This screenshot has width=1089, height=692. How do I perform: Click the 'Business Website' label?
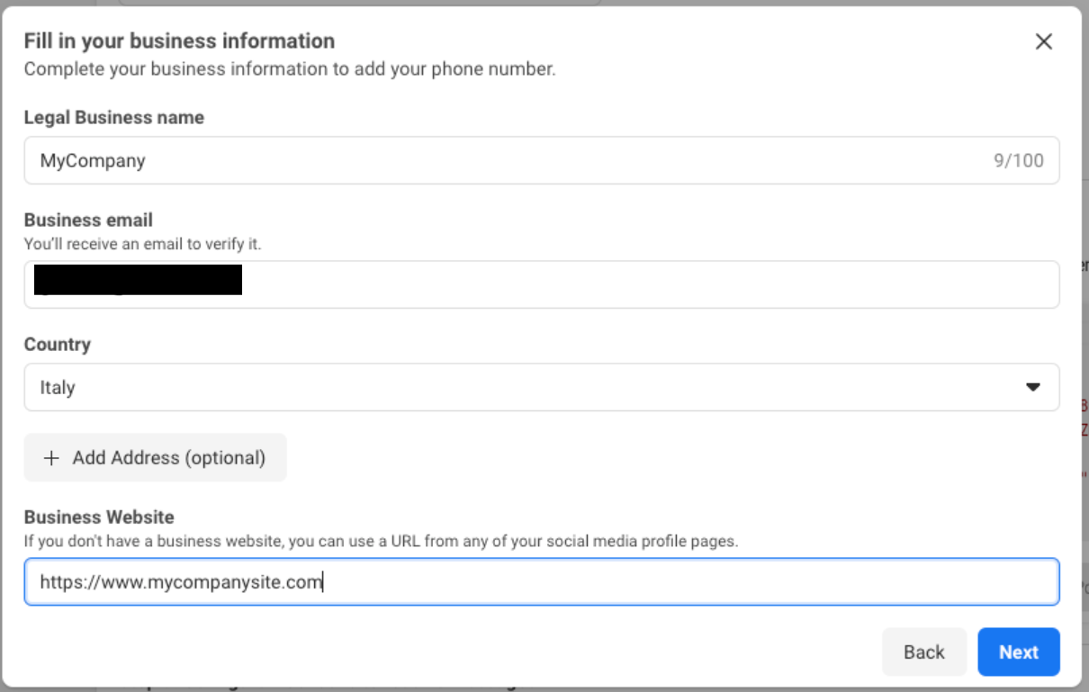click(x=99, y=517)
